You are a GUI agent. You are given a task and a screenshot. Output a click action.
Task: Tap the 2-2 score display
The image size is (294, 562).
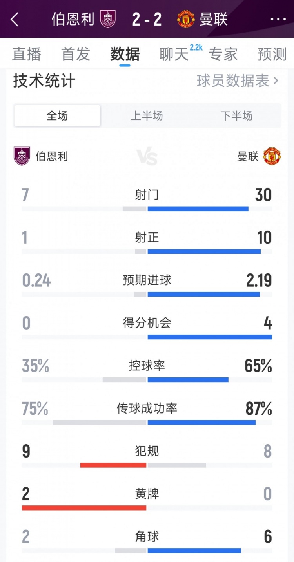[x=147, y=19]
